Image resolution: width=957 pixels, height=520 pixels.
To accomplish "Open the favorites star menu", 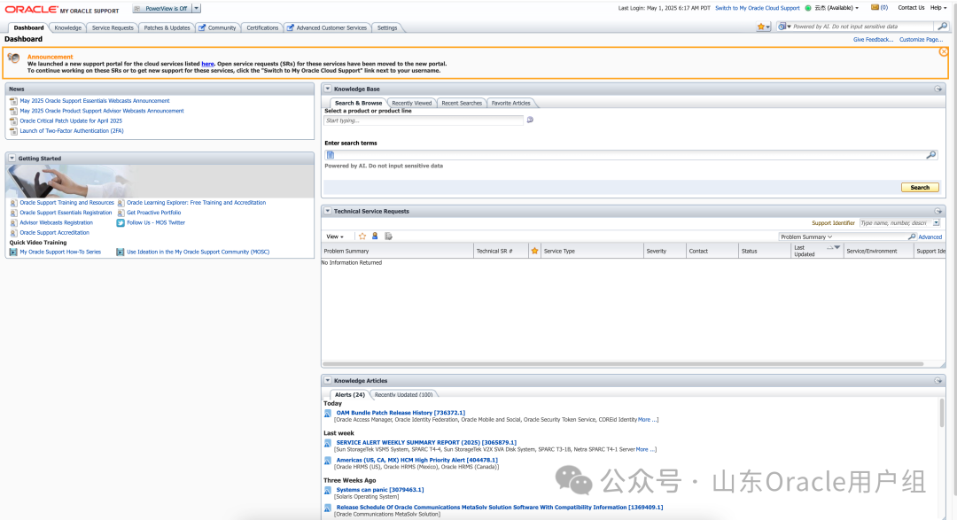I will 763,27.
